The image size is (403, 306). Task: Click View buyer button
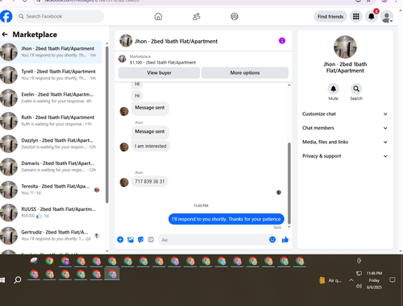point(159,72)
